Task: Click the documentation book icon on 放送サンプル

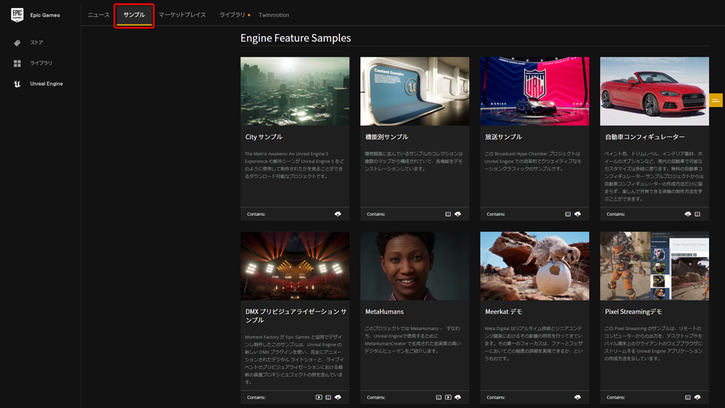Action: pyautogui.click(x=568, y=214)
